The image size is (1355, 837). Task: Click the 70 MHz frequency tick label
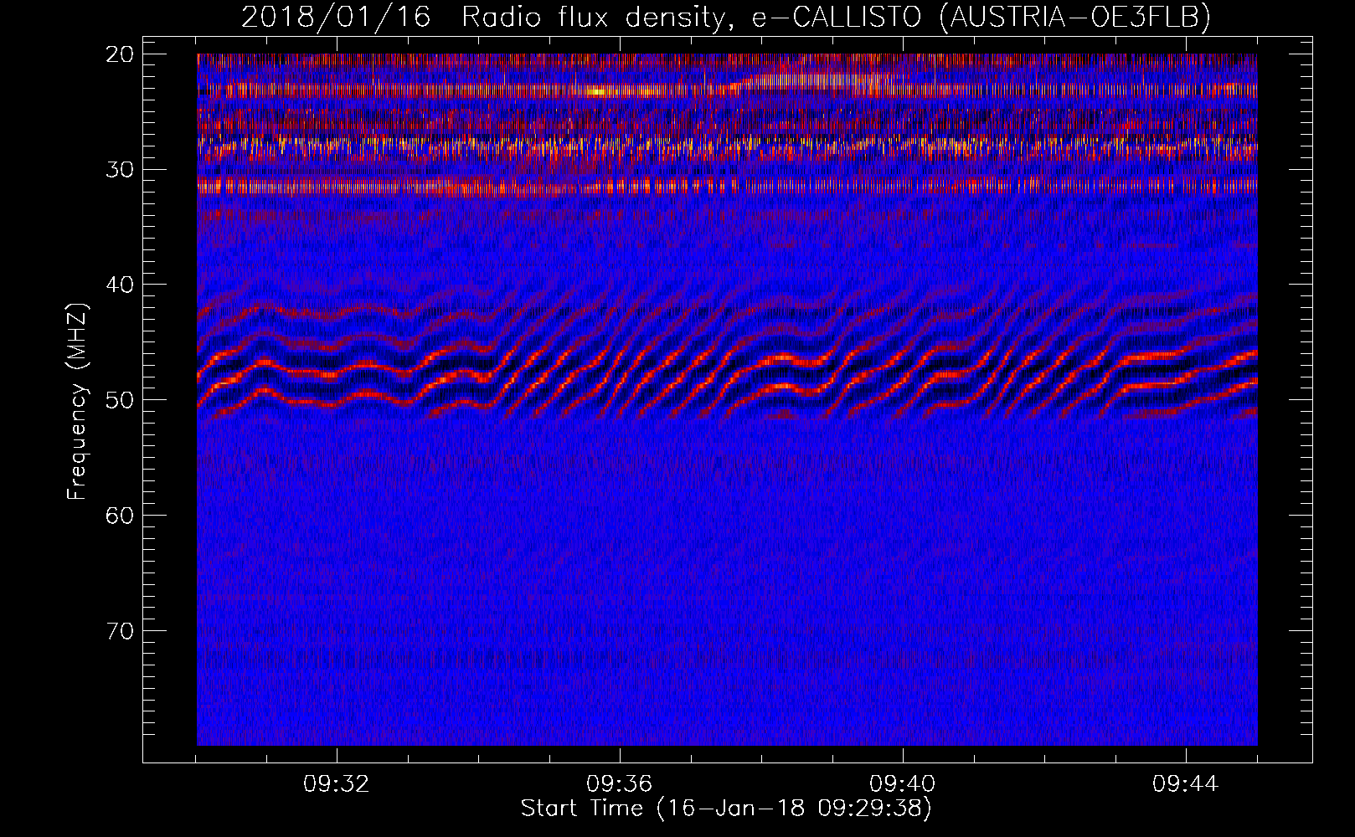[121, 631]
